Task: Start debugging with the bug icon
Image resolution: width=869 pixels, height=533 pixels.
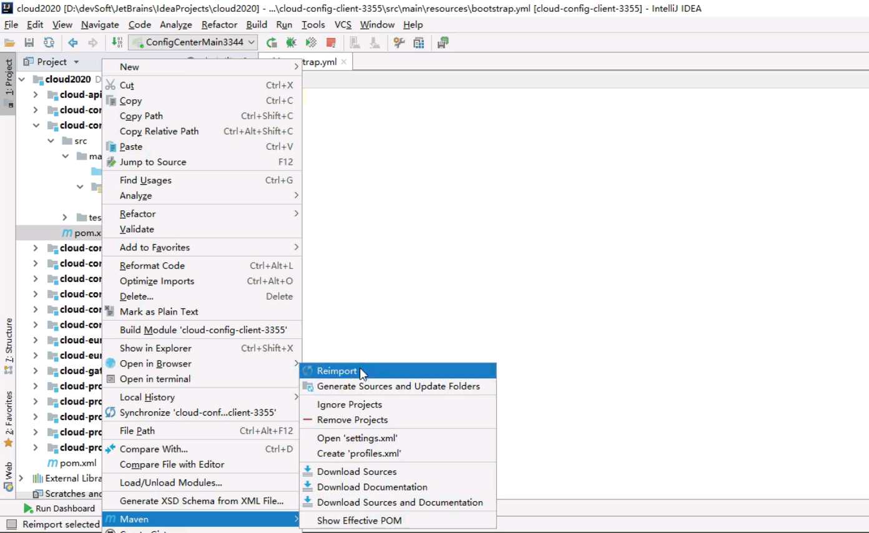Action: pos(291,42)
